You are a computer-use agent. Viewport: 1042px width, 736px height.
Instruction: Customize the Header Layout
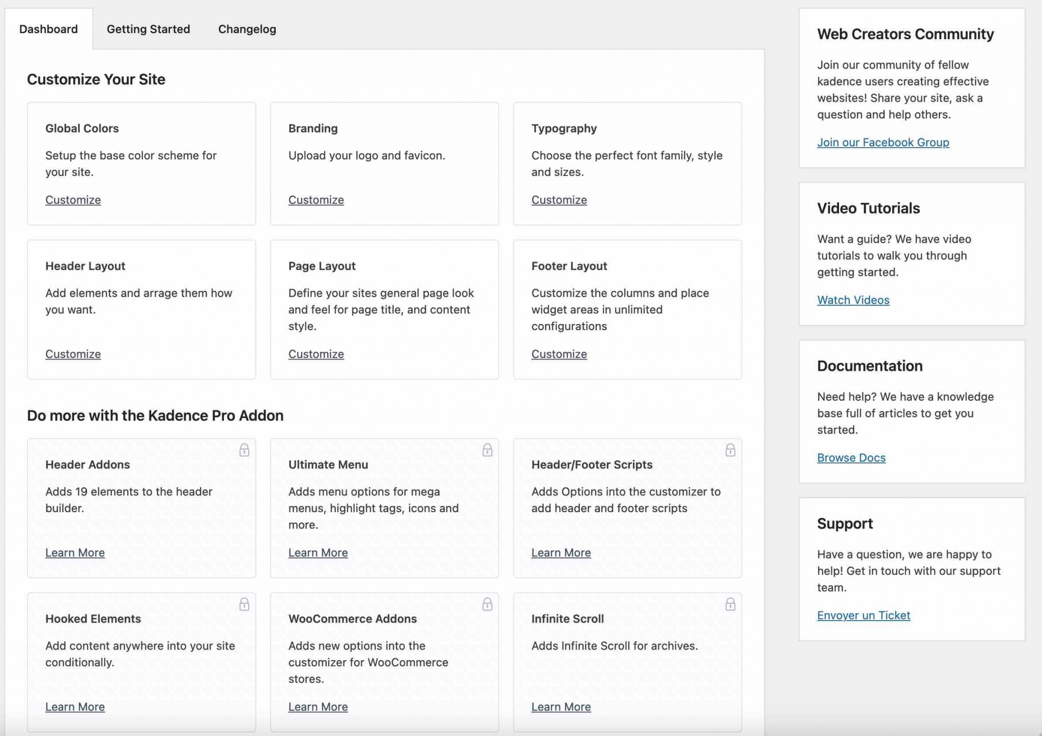73,354
